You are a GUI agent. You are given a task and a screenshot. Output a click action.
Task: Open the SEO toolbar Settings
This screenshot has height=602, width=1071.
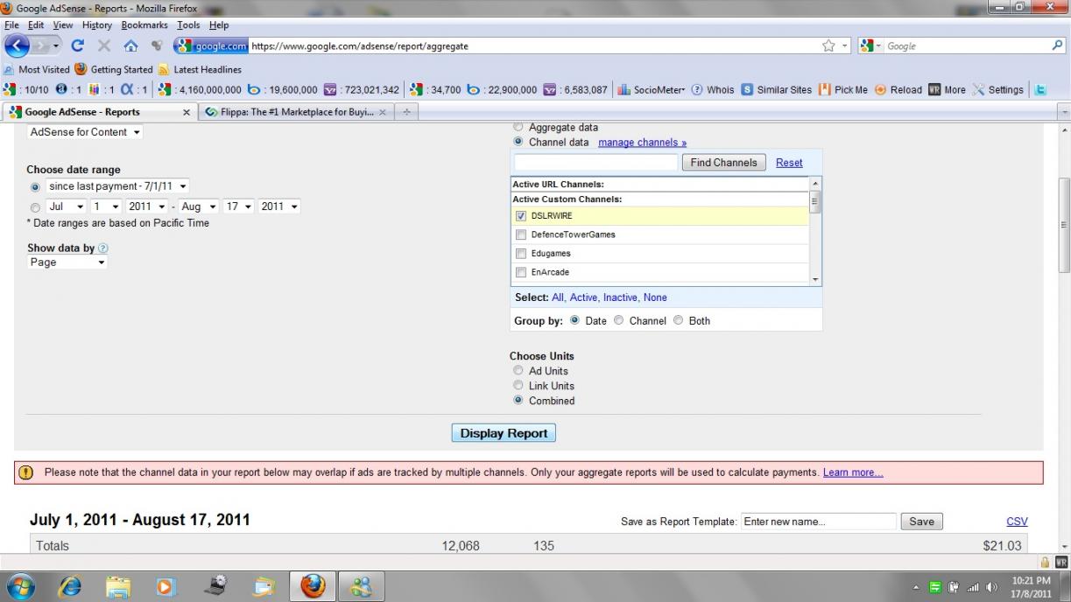(998, 89)
